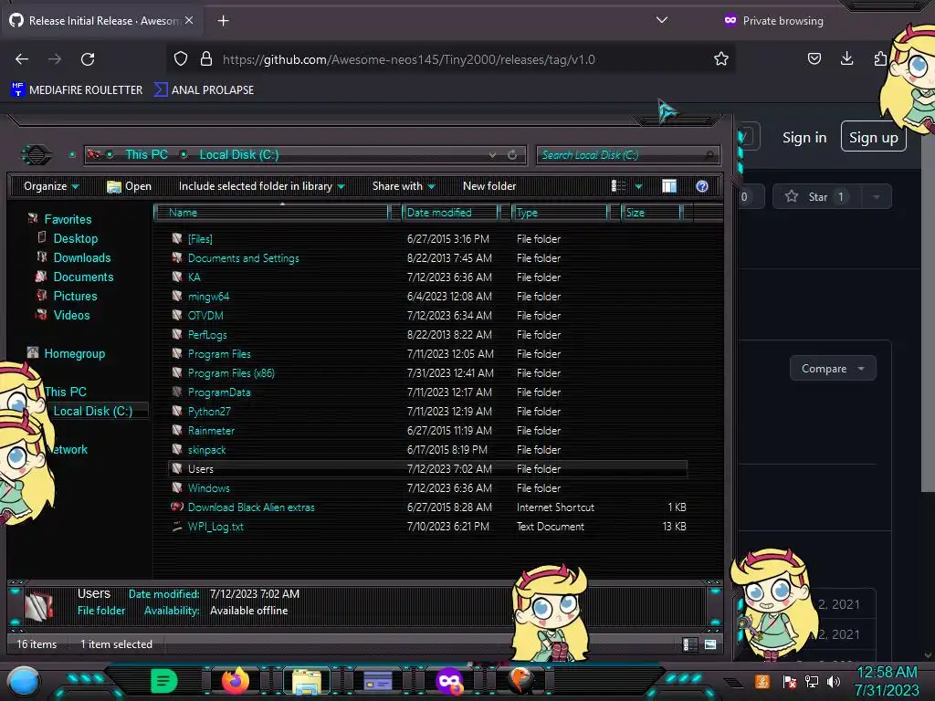935x701 pixels.
Task: Open a new browser tab
Action: [223, 21]
